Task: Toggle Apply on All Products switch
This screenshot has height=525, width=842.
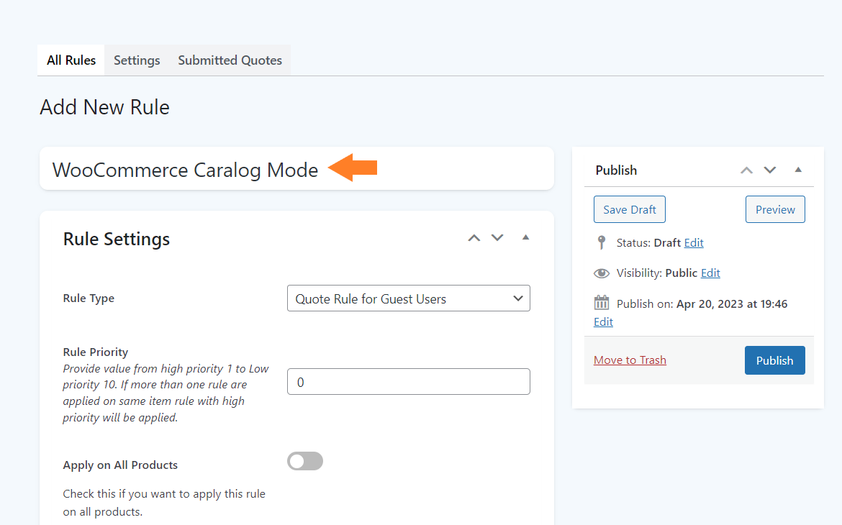Action: (x=305, y=461)
